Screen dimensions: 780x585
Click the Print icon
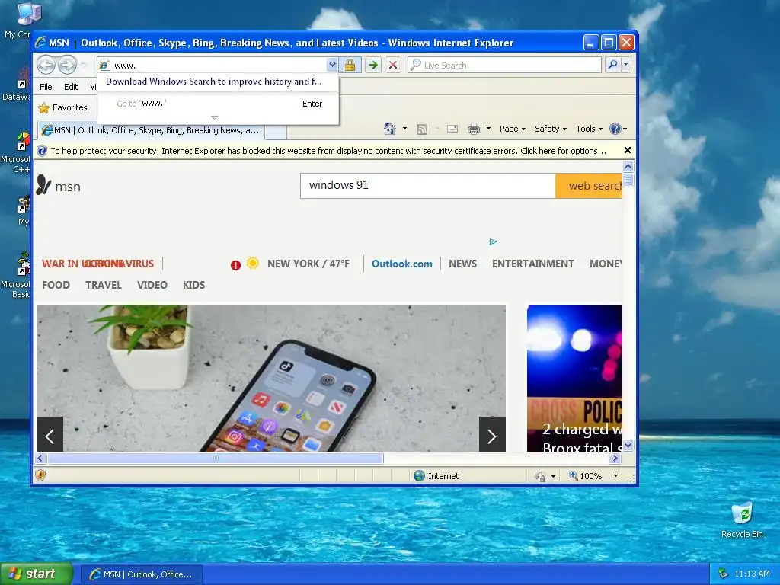(474, 129)
